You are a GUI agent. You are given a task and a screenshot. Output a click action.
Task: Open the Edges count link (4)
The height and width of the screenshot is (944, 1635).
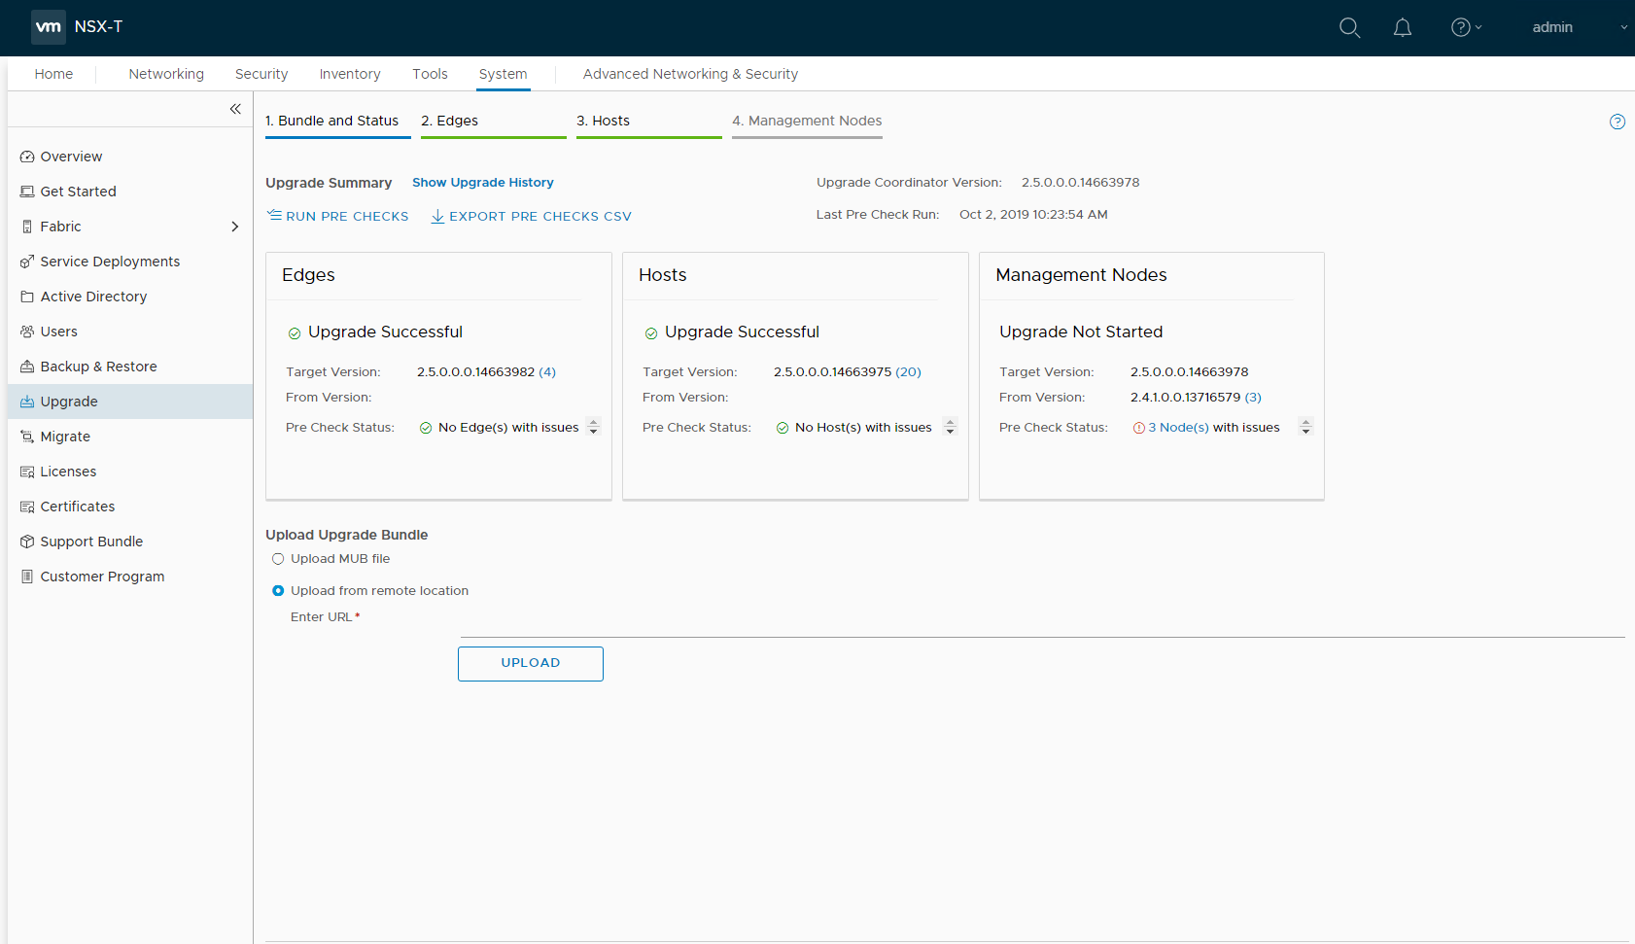click(x=547, y=372)
